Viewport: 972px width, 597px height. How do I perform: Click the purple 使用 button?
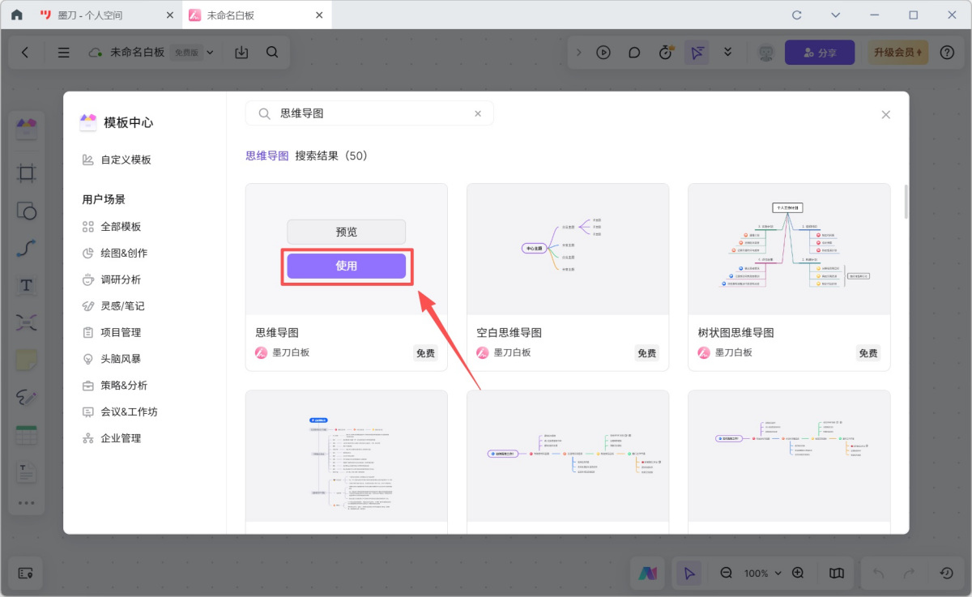[346, 266]
